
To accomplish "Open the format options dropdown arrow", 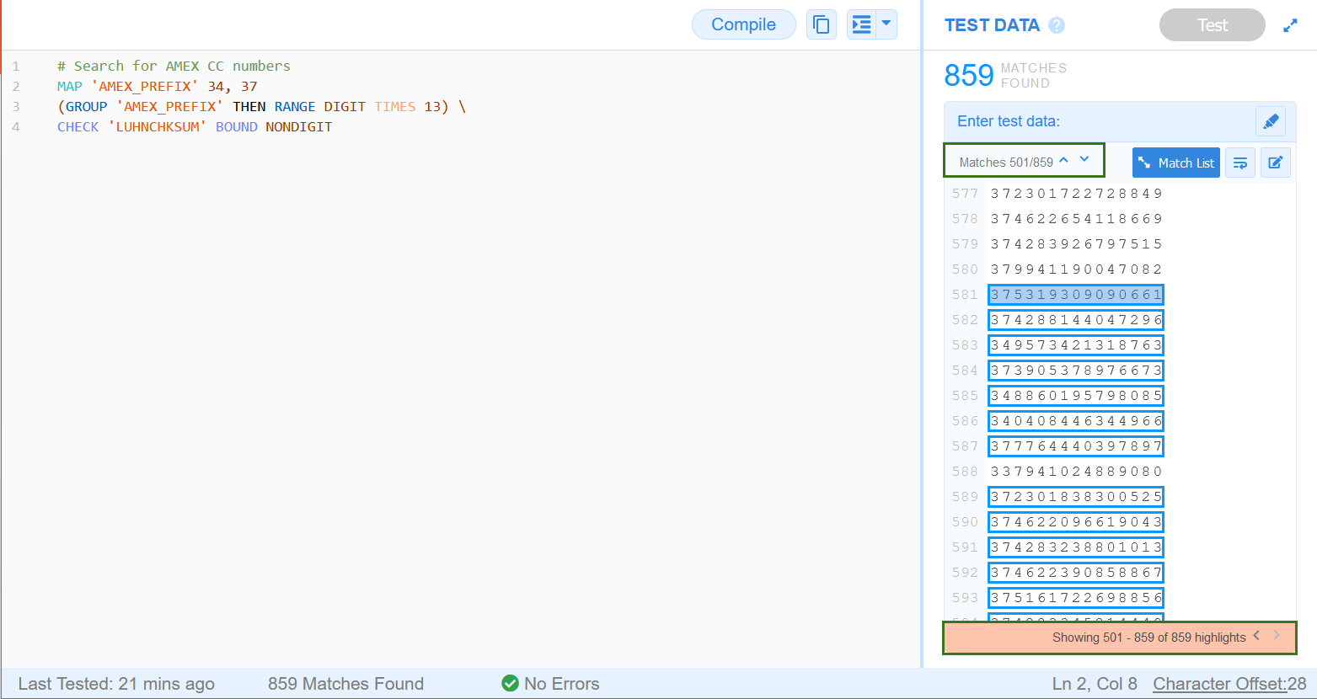I will (x=886, y=24).
